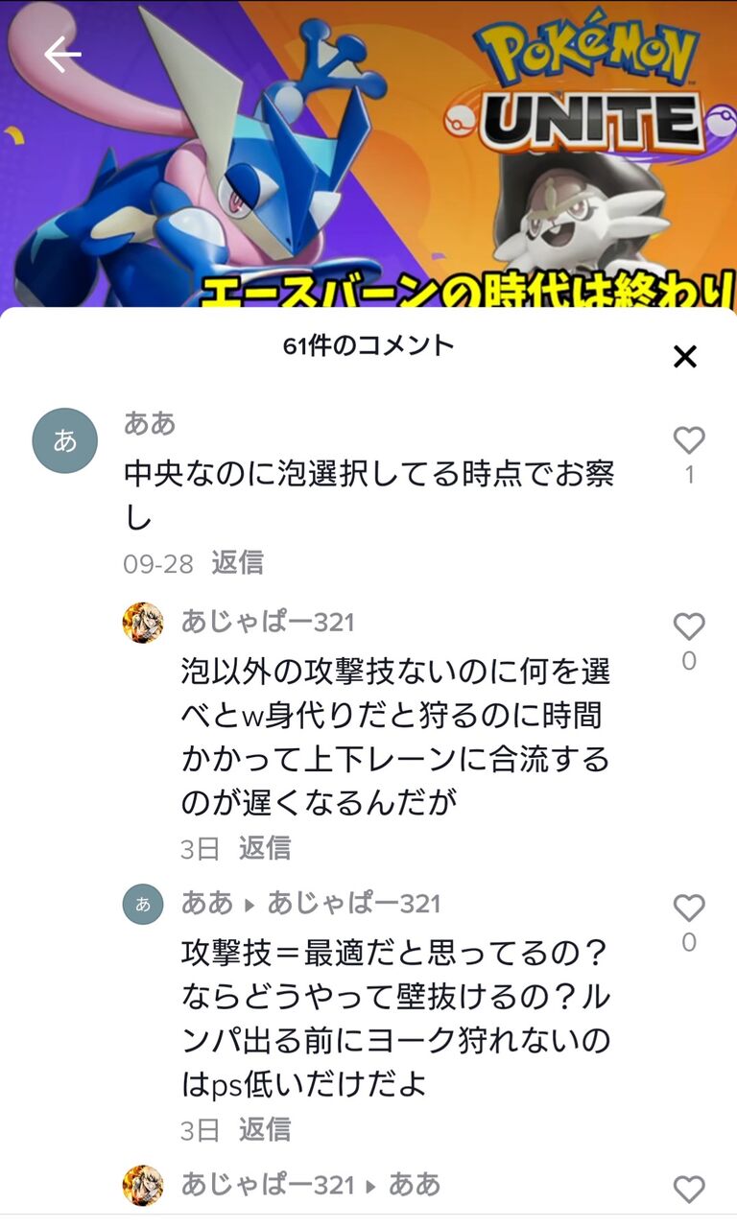Tap the comment text 中央なのに泡選択してる時点でお察し
Screen dimensions: 737x1228
[369, 496]
